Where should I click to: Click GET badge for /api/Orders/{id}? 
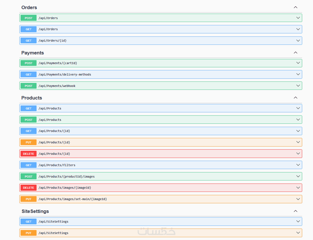point(29,41)
